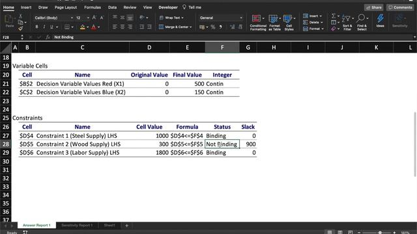Expand the Delete cells dropdown
Viewport: 417px width, 234px height.
click(x=321, y=23)
